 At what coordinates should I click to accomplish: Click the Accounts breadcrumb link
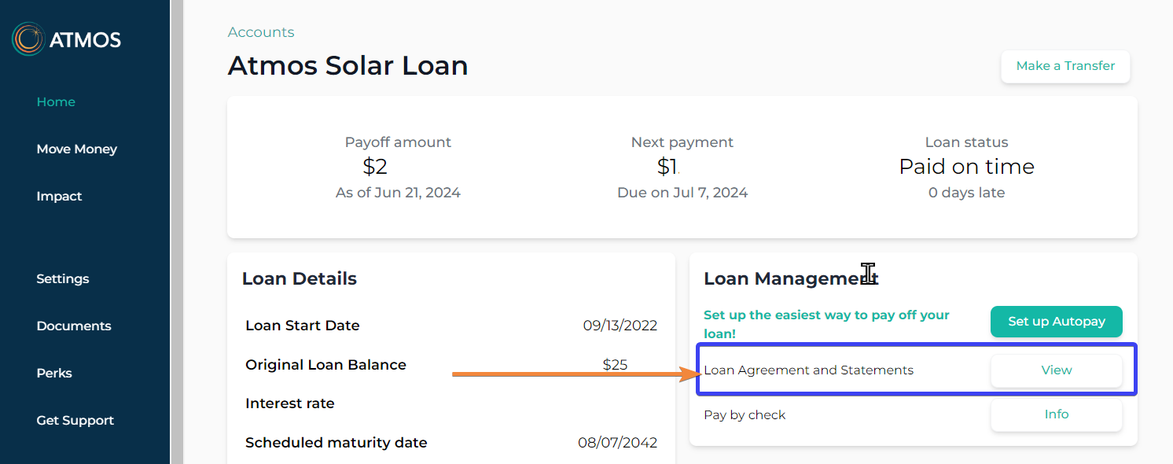point(261,32)
